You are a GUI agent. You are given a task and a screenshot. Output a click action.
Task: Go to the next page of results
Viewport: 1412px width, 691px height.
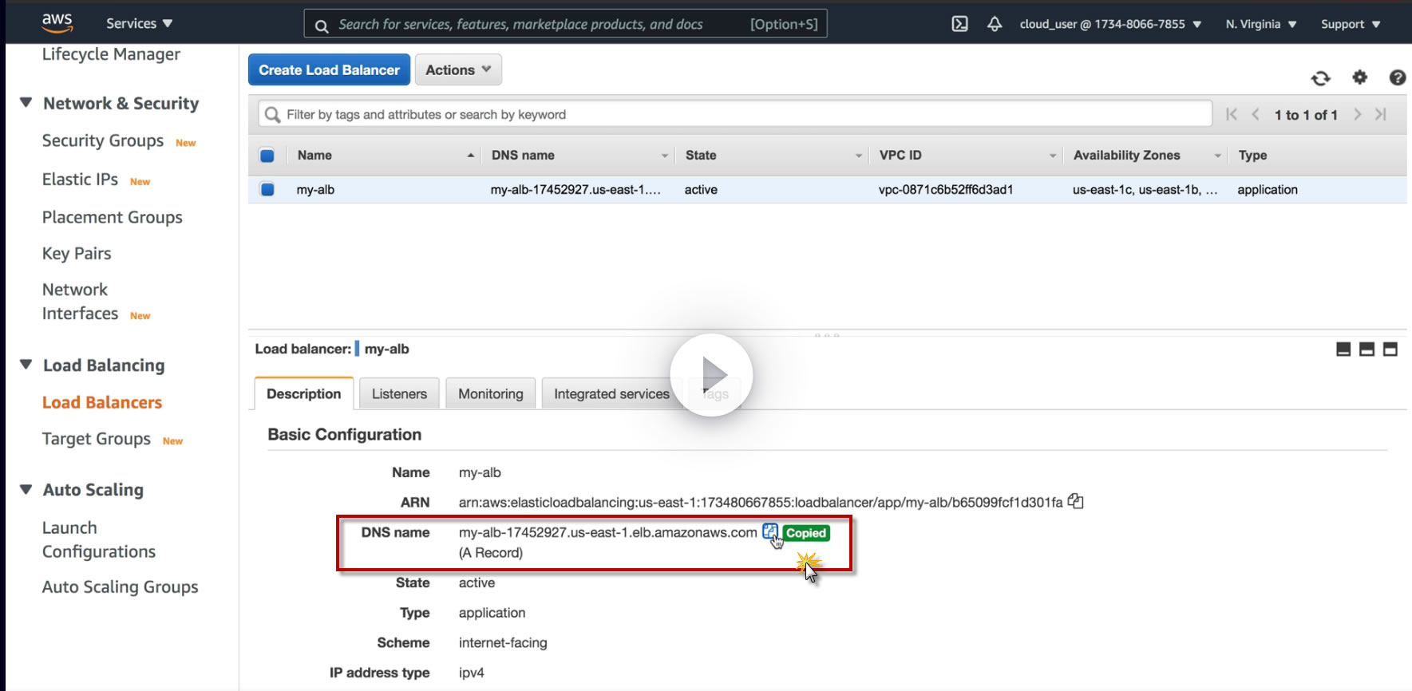[x=1357, y=115]
